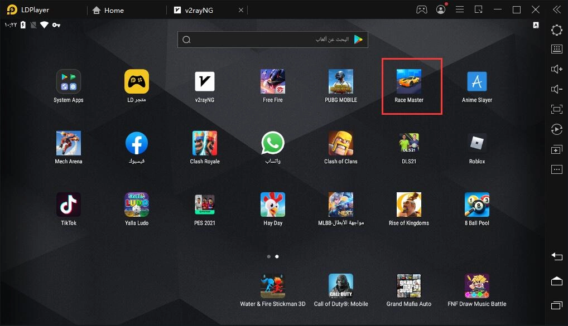Open the user account profile
Screen dimensions: 568x326
[x=441, y=10]
